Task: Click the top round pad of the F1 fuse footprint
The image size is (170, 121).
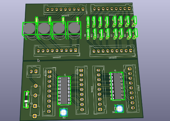Action: [36, 86]
